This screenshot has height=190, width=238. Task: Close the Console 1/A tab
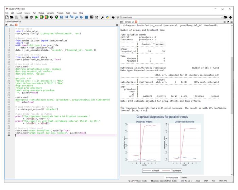[x=136, y=22]
